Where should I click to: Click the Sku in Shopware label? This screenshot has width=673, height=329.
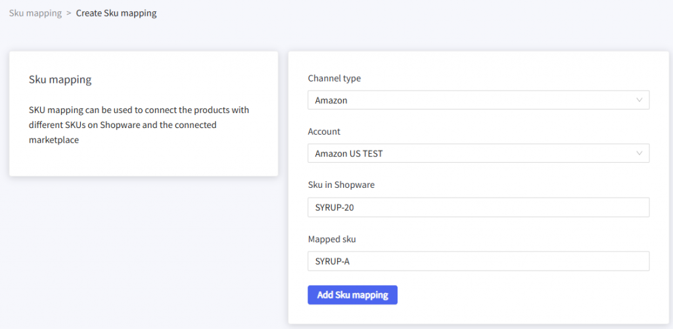click(341, 185)
